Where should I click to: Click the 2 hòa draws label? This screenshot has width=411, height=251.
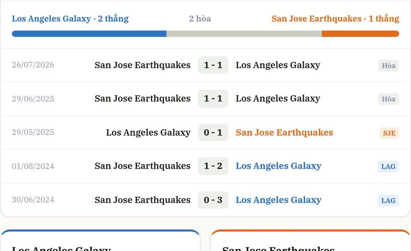pyautogui.click(x=200, y=19)
